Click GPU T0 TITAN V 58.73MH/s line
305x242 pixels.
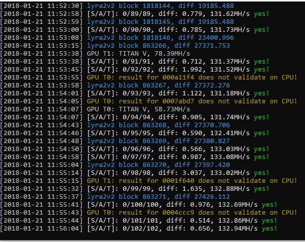coord(95,109)
